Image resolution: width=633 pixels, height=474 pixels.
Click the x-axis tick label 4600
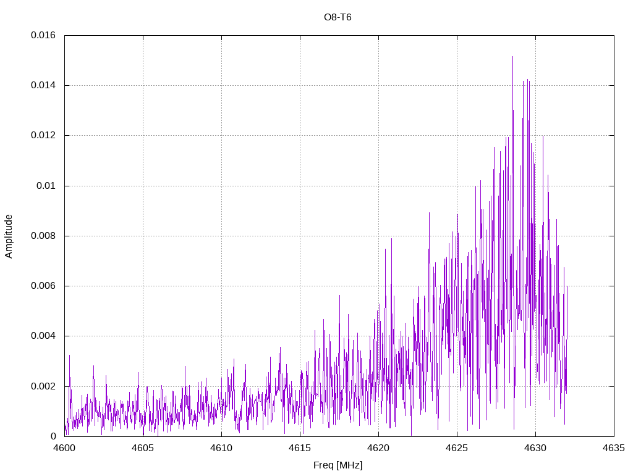point(64,448)
